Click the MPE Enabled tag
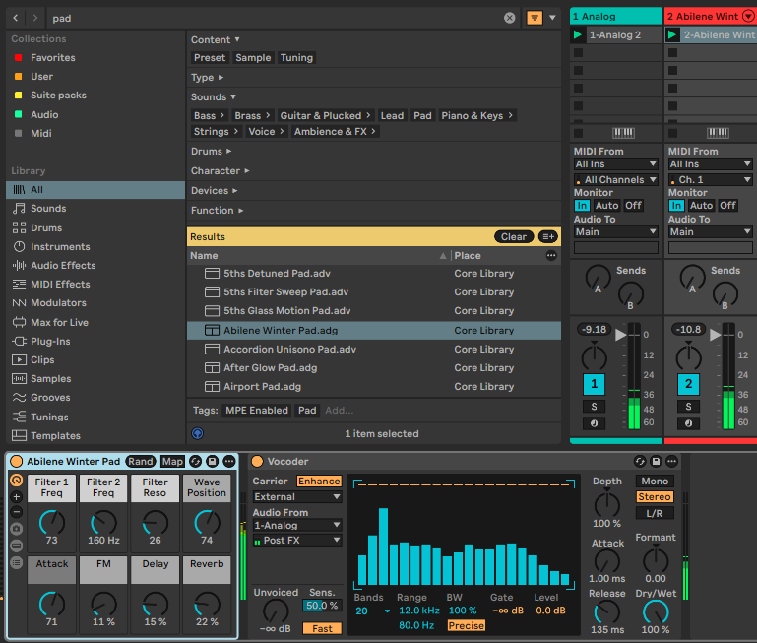This screenshot has height=643, width=757. (257, 411)
